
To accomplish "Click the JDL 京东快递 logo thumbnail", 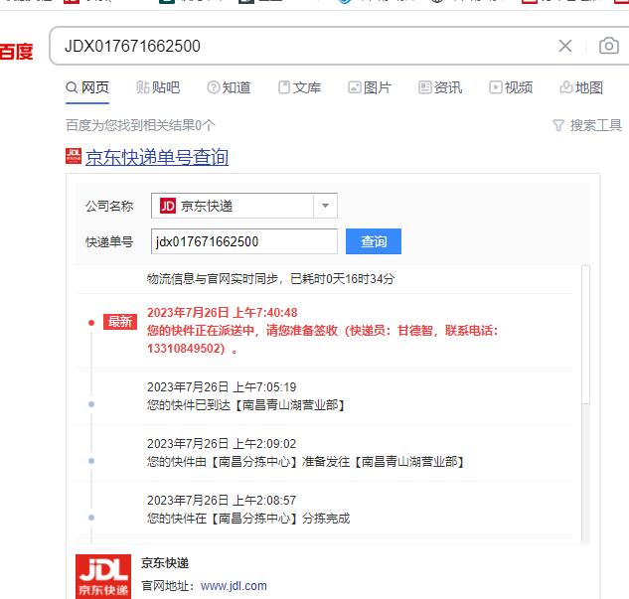I will [x=103, y=576].
